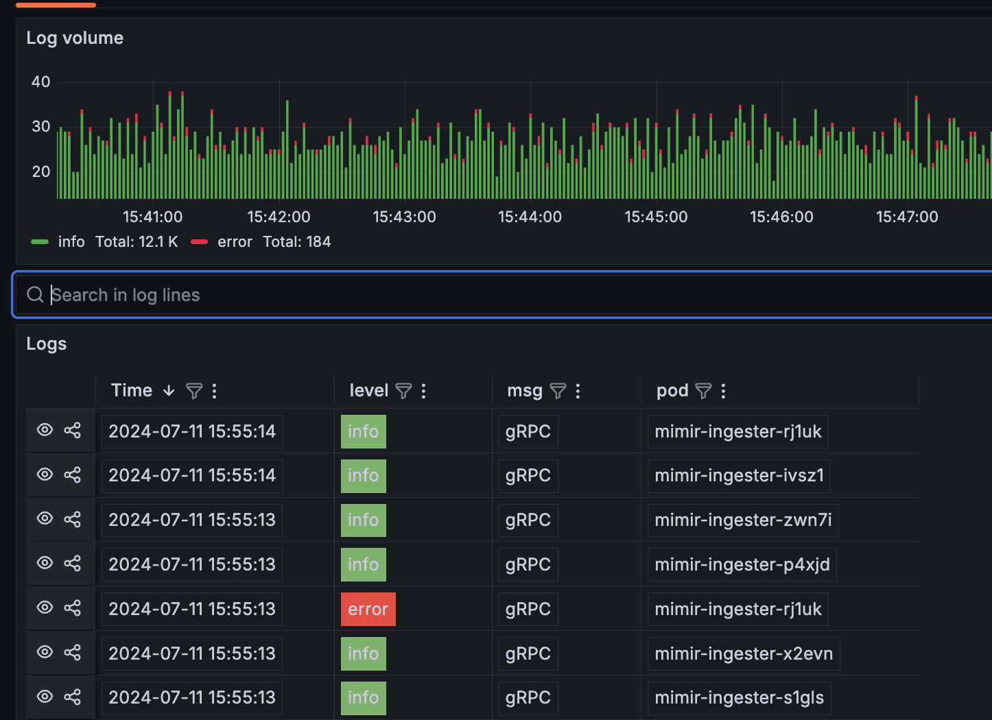Viewport: 992px width, 720px height.
Task: Click the filter icon on pod column
Action: 703,391
